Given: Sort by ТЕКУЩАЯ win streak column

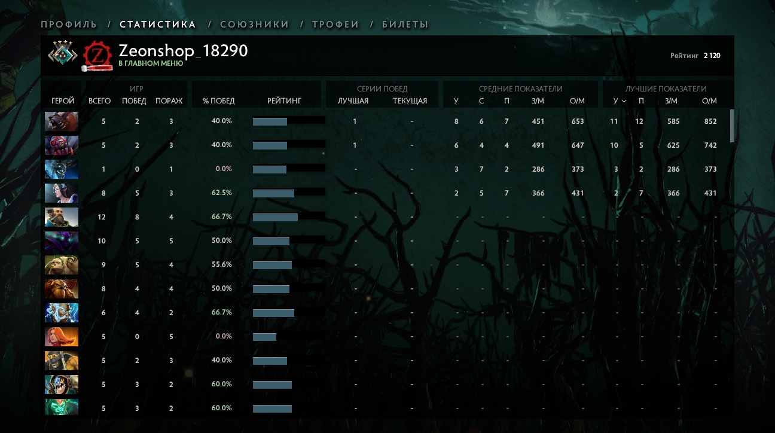Looking at the screenshot, I should tap(410, 101).
